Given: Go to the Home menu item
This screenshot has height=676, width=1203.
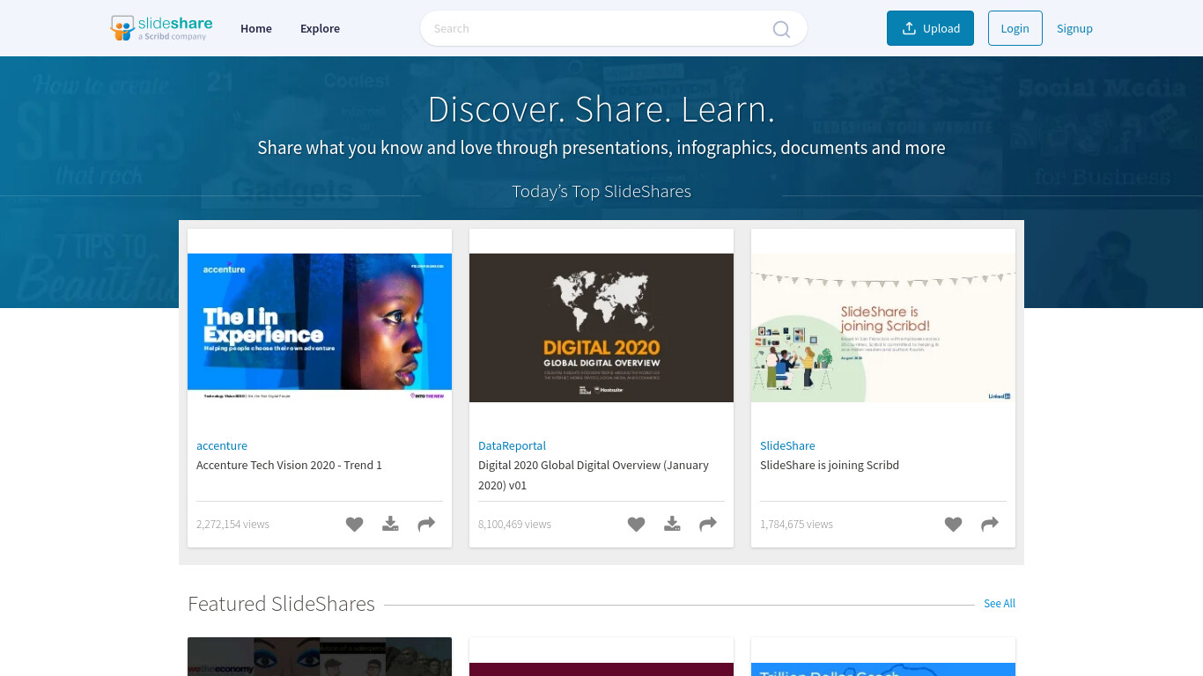Looking at the screenshot, I should (256, 28).
